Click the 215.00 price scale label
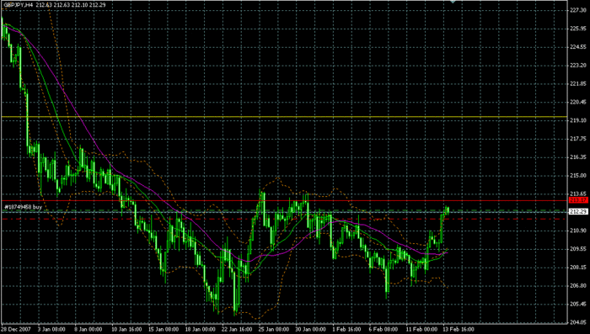 578,176
